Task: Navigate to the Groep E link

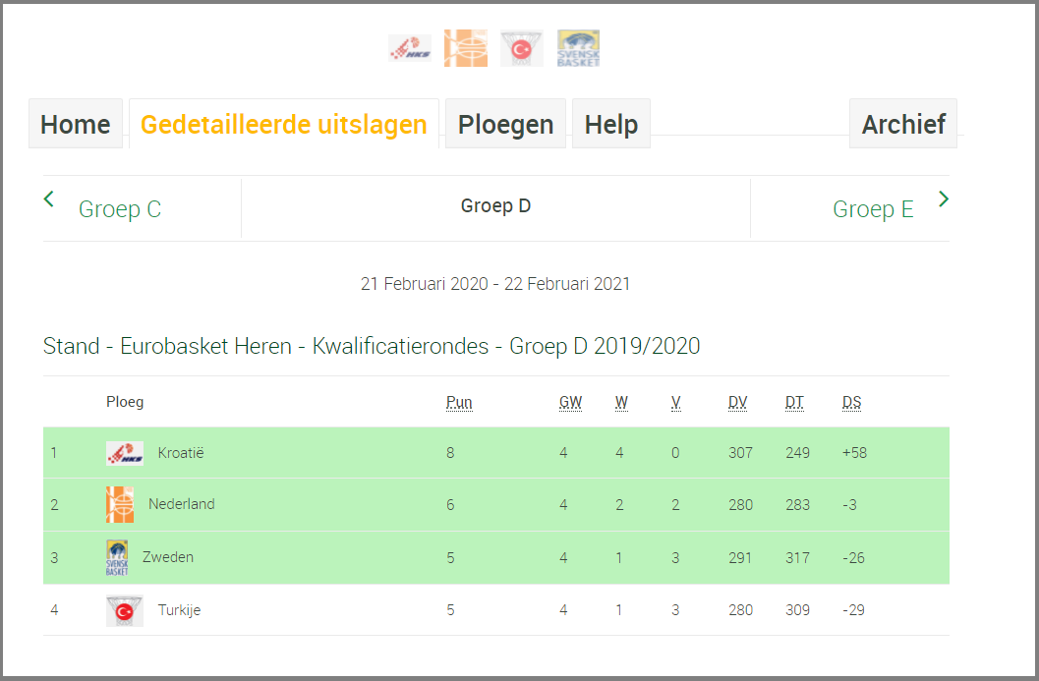Action: pyautogui.click(x=873, y=209)
